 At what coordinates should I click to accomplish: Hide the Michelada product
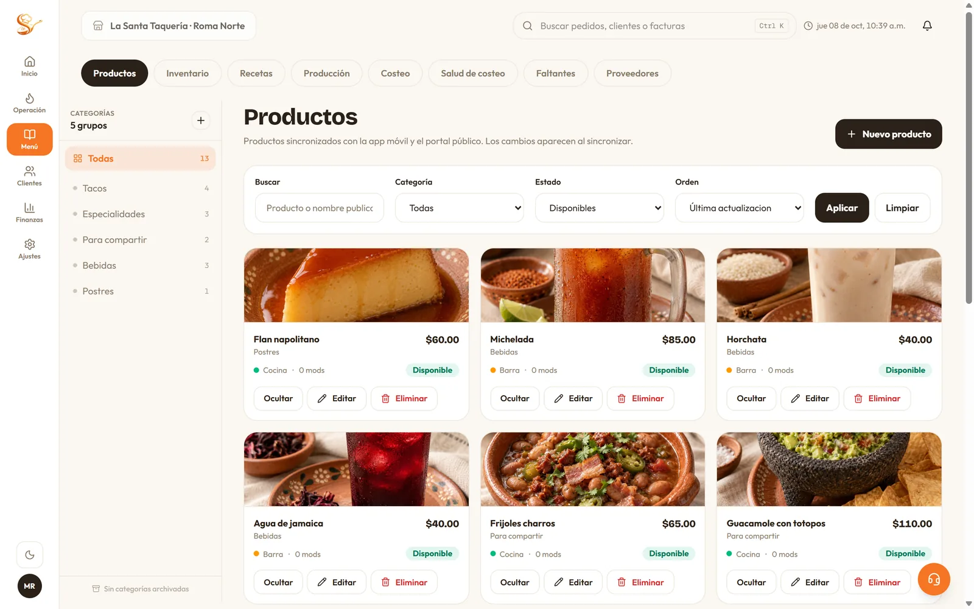coord(514,398)
